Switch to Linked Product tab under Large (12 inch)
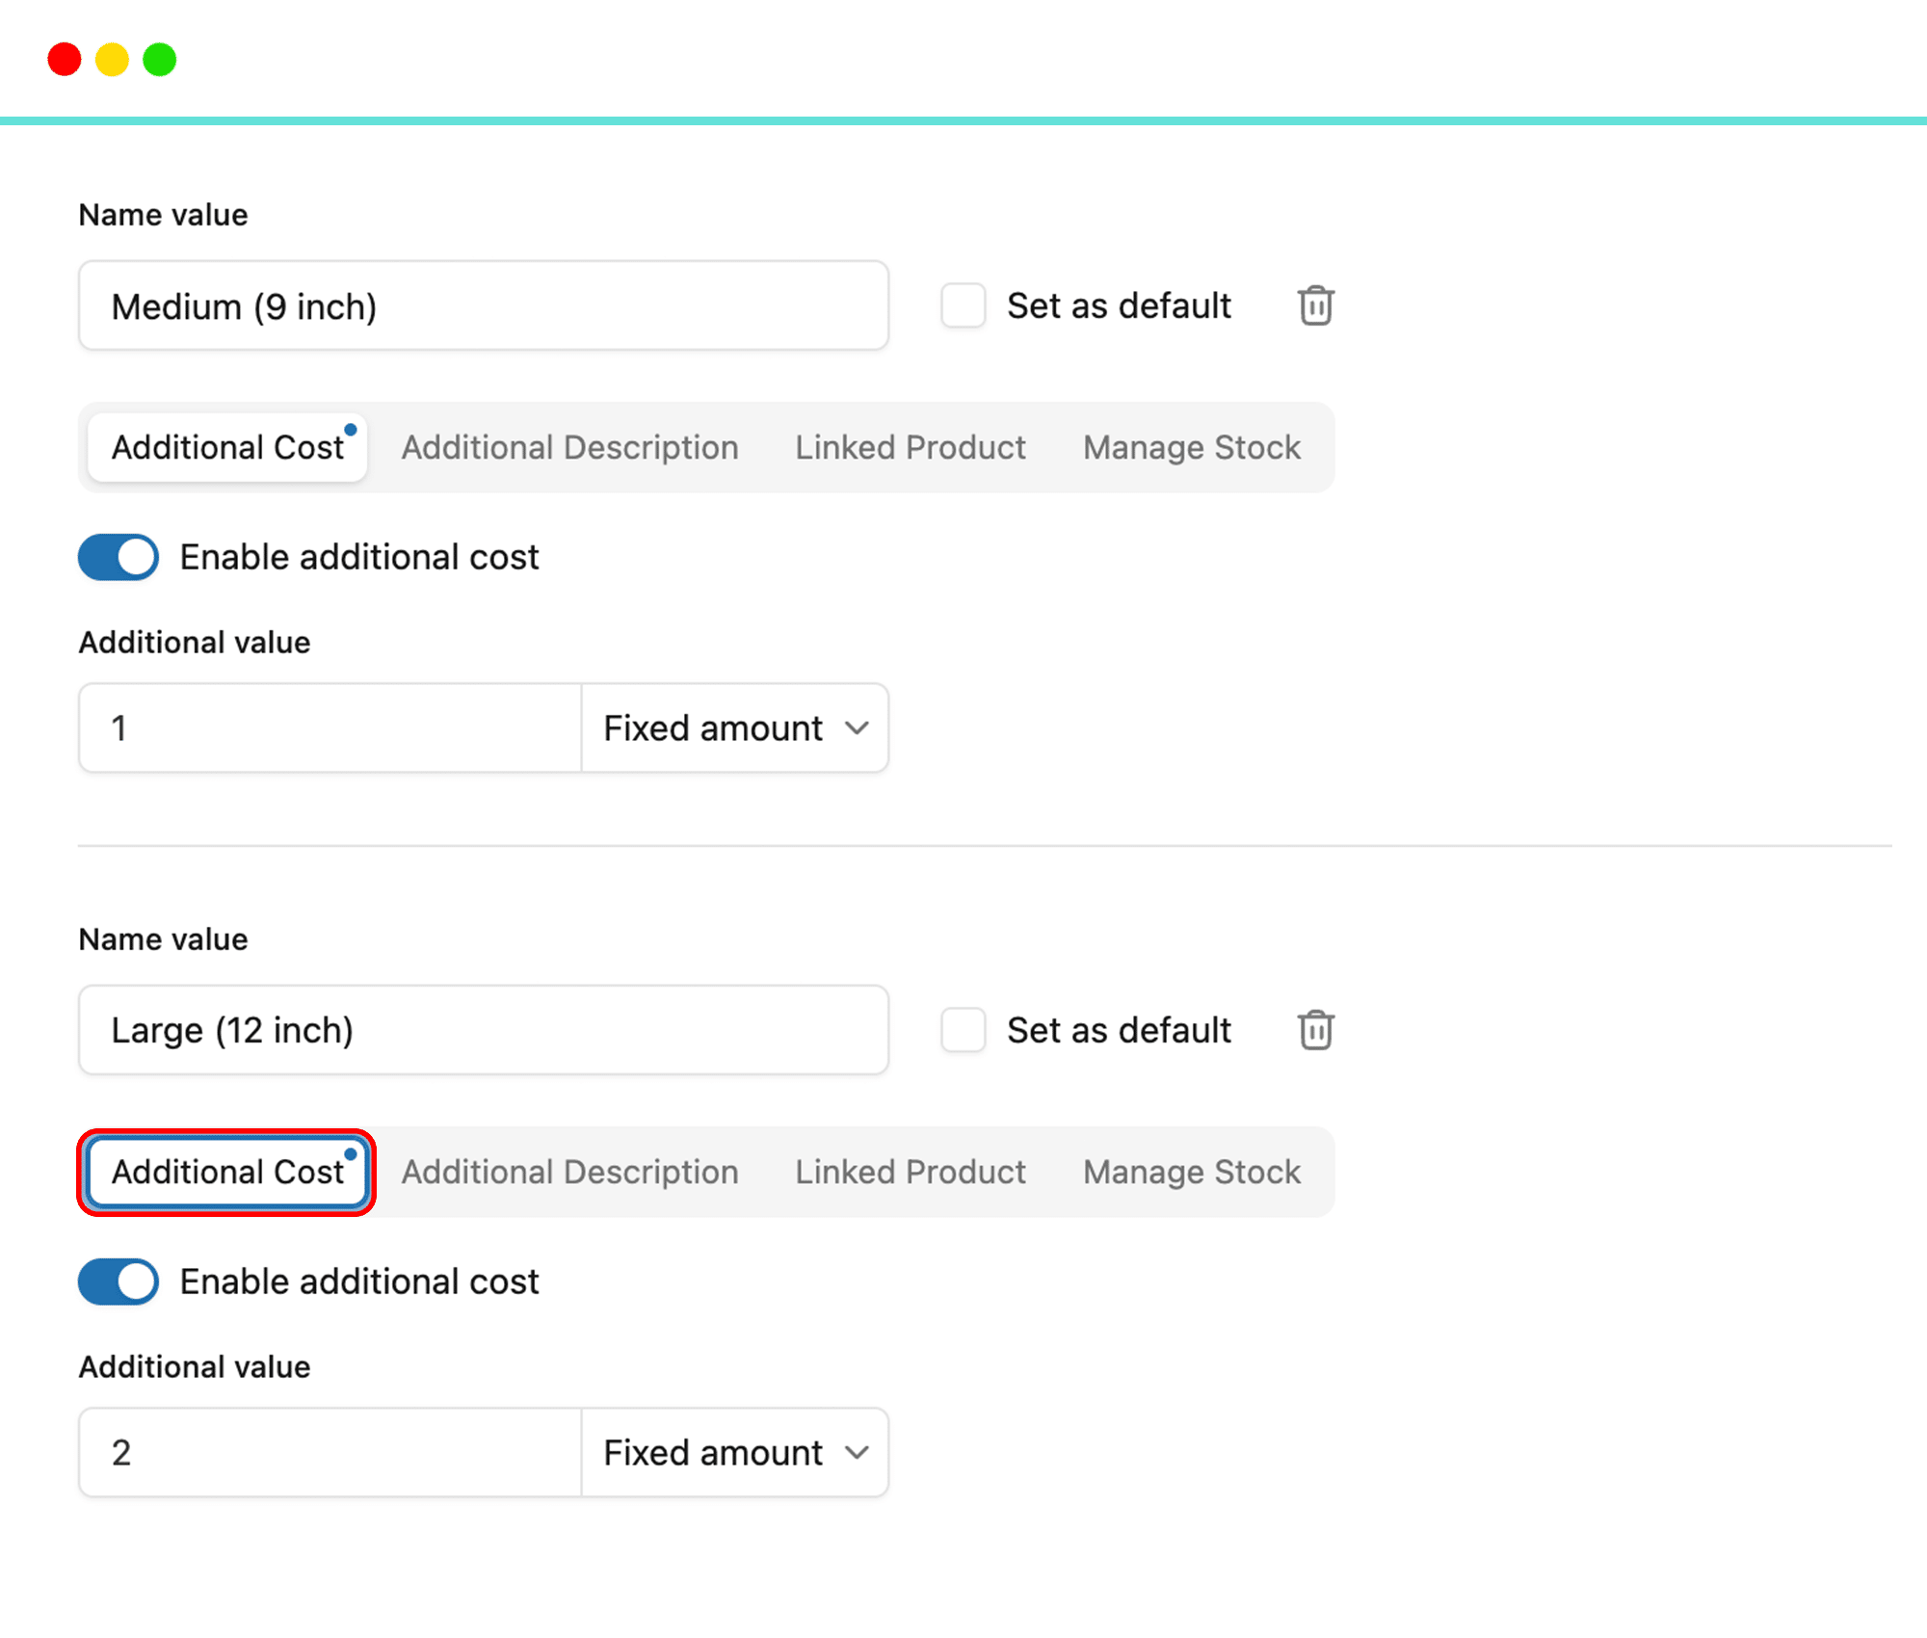The image size is (1927, 1638). [910, 1172]
